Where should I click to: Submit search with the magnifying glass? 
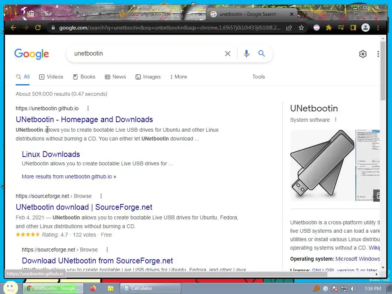tap(261, 53)
